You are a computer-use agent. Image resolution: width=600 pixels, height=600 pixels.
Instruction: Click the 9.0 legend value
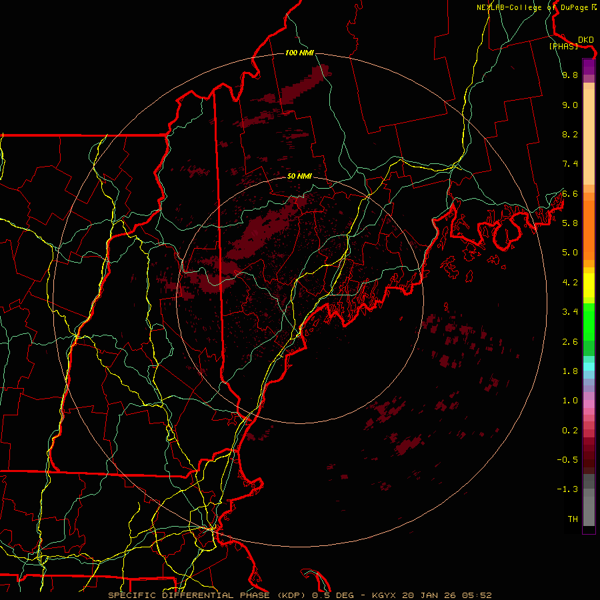point(570,105)
